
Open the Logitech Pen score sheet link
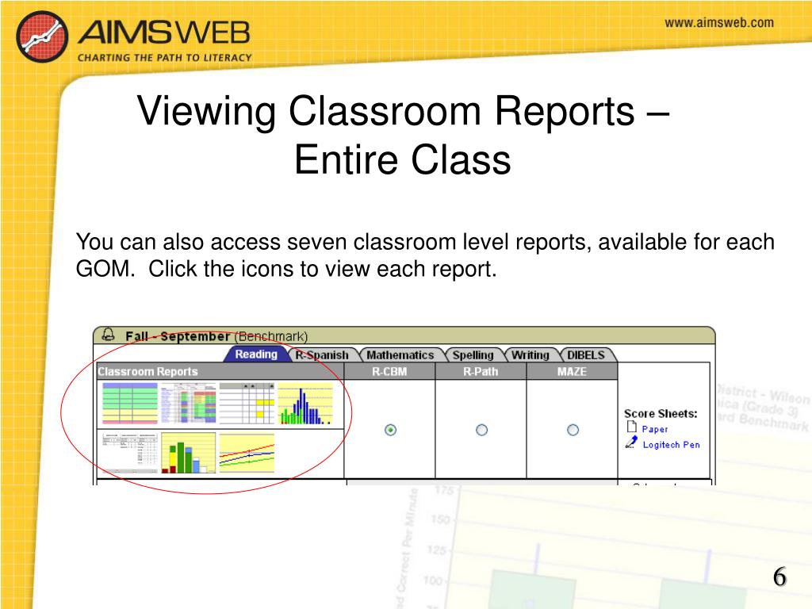(671, 444)
